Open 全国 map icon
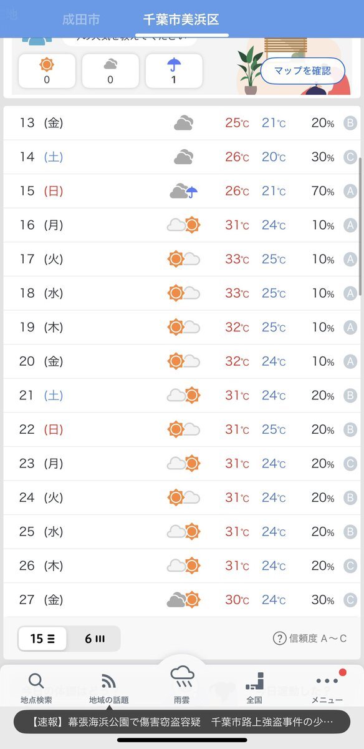This screenshot has height=749, width=364. click(x=254, y=681)
